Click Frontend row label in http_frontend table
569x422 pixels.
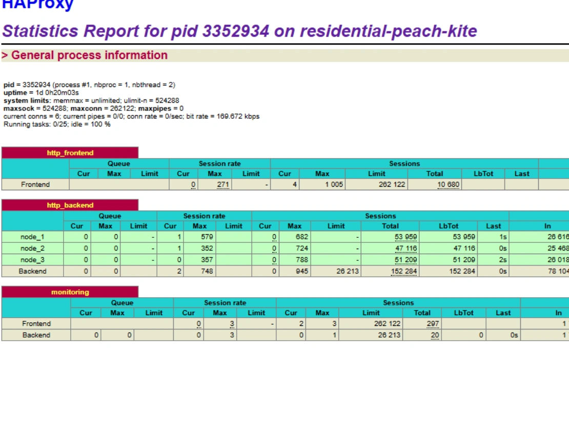pyautogui.click(x=35, y=184)
